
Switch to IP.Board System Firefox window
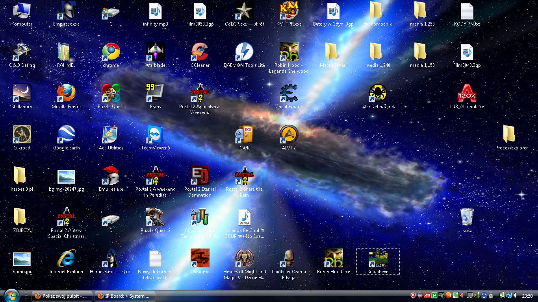click(x=125, y=296)
